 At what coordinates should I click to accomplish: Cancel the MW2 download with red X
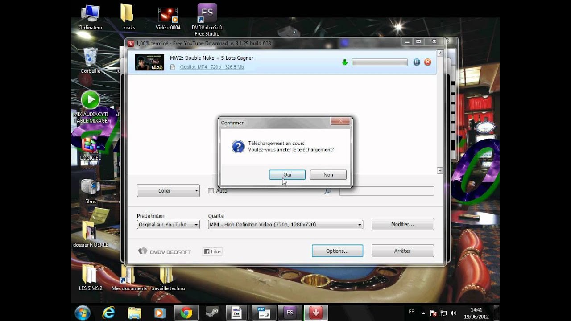(x=427, y=62)
